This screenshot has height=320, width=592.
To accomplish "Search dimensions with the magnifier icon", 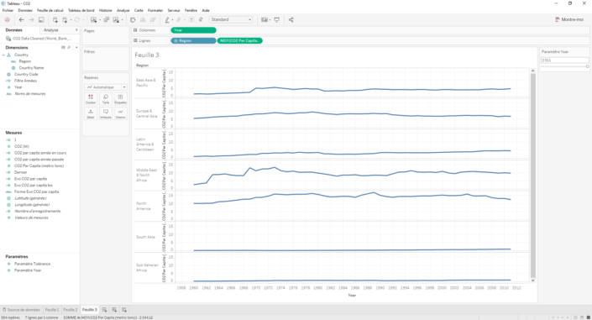I will [69, 48].
